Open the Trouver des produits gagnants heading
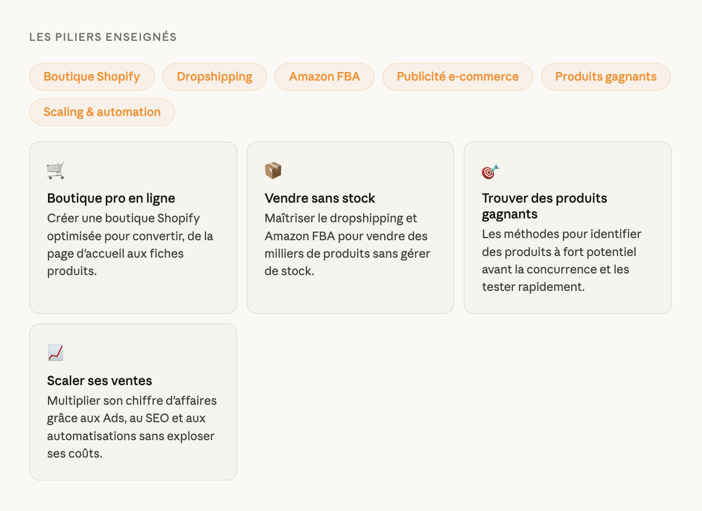 point(544,206)
